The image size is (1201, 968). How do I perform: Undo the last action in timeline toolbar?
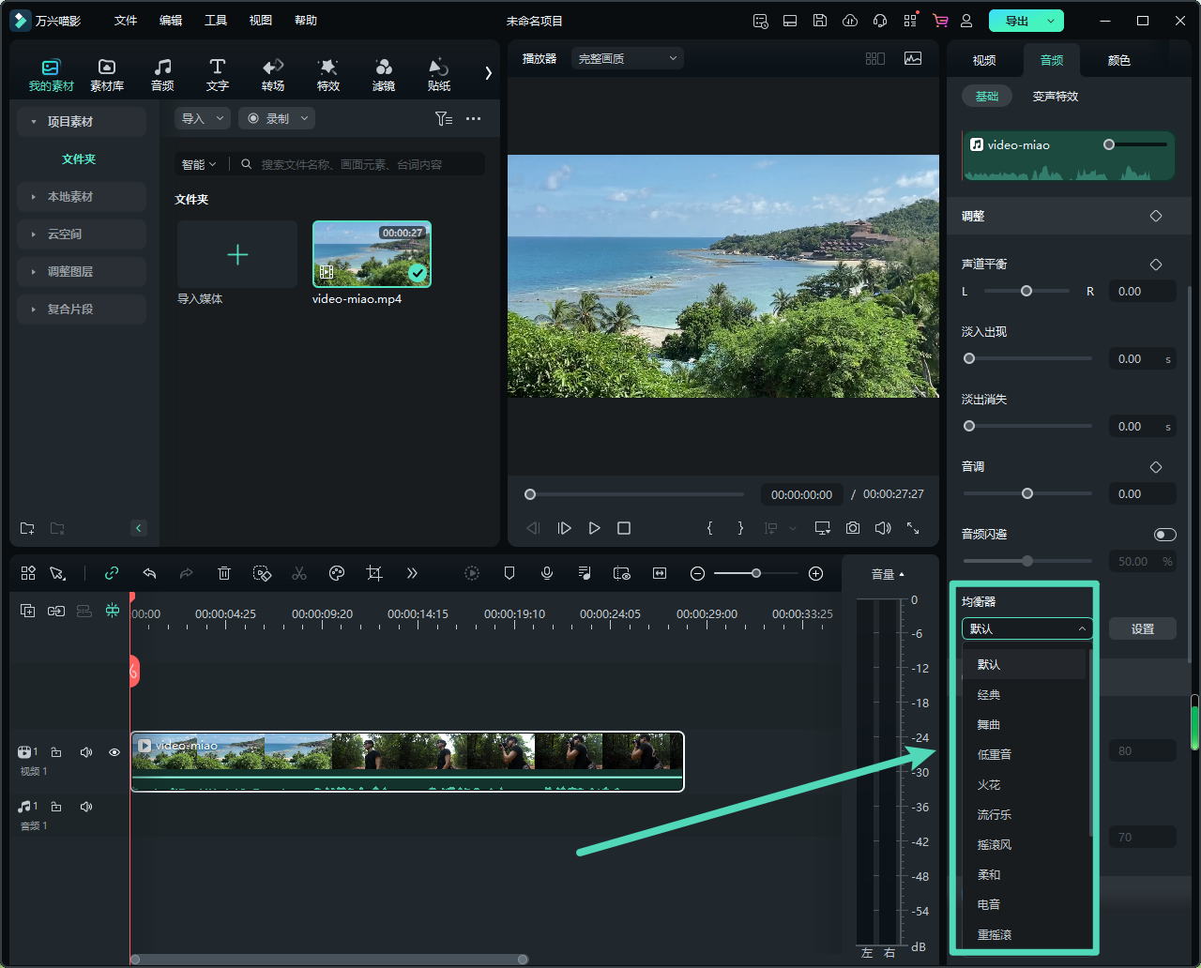coord(149,573)
